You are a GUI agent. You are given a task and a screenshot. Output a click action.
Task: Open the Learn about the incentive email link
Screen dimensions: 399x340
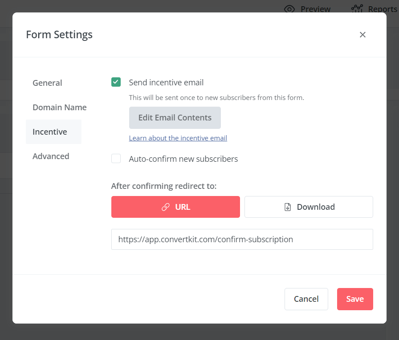click(x=178, y=138)
